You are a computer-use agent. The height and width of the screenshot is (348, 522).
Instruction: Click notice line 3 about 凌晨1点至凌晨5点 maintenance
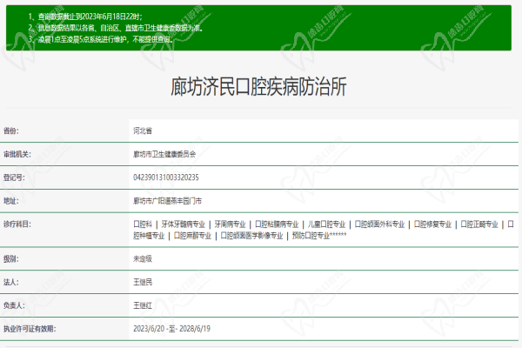[x=100, y=39]
